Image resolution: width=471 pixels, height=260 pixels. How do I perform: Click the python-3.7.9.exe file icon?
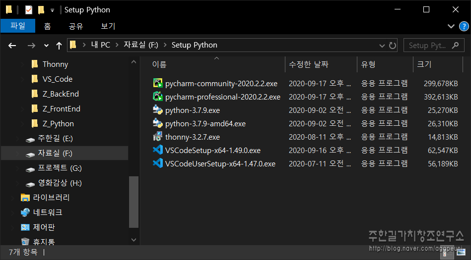[158, 110]
